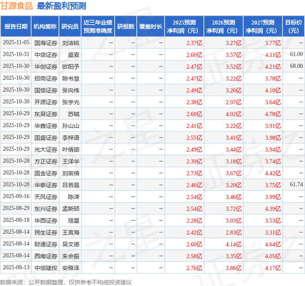Click the 天风证券 institution cell
The image size is (305, 286).
click(x=46, y=197)
